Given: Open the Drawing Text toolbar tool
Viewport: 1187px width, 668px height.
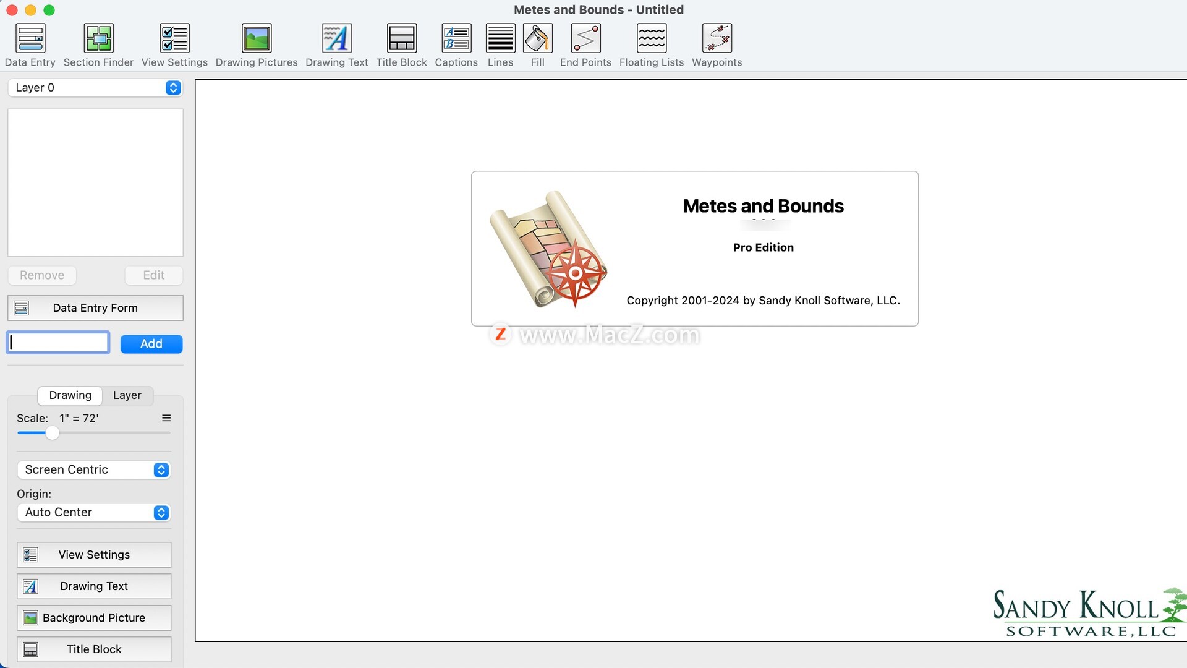Looking at the screenshot, I should [x=337, y=38].
